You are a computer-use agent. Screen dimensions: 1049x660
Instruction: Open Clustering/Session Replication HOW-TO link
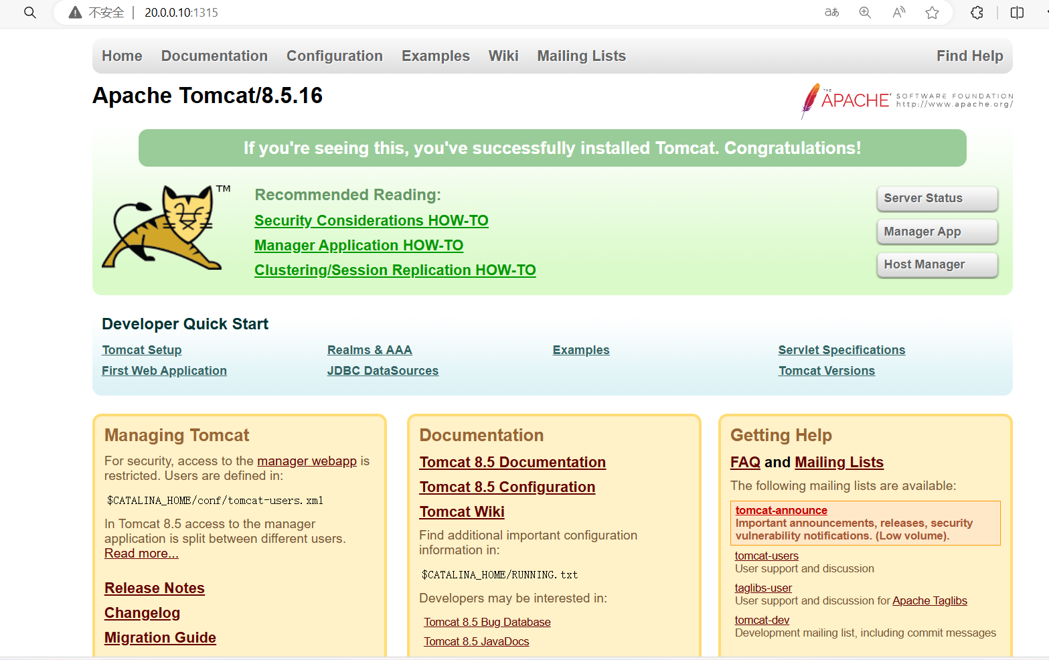tap(395, 270)
